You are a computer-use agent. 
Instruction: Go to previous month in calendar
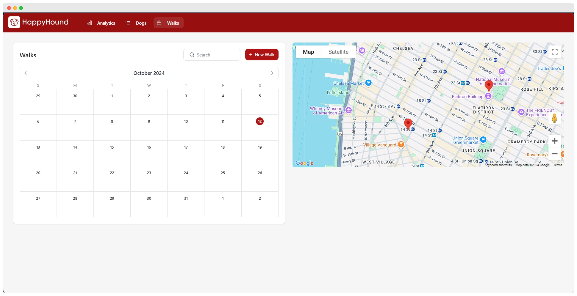pyautogui.click(x=26, y=73)
